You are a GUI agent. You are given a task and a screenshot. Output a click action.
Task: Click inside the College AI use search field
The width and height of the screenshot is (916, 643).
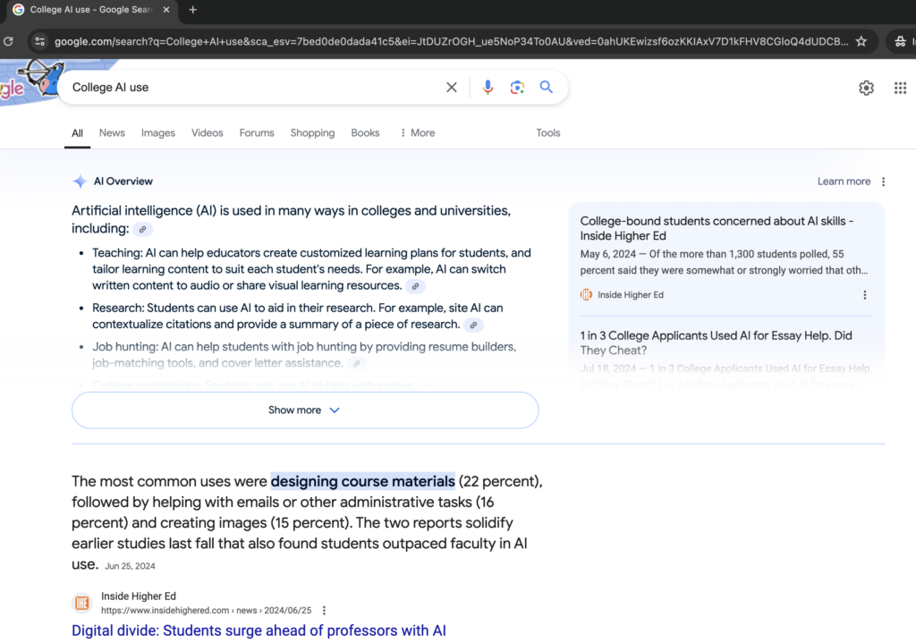pyautogui.click(x=251, y=88)
